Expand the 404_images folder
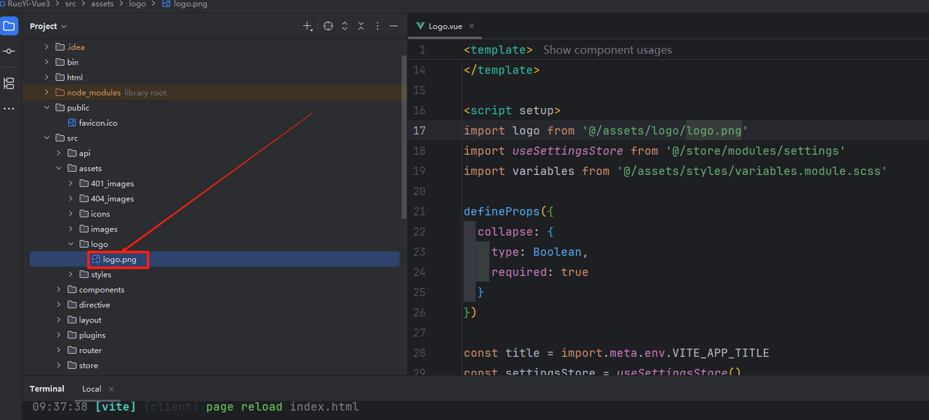929x420 pixels. pos(70,199)
